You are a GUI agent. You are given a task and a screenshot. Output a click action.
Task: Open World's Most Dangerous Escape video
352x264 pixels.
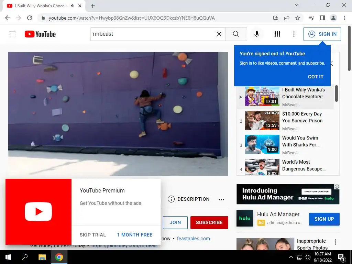click(x=285, y=167)
